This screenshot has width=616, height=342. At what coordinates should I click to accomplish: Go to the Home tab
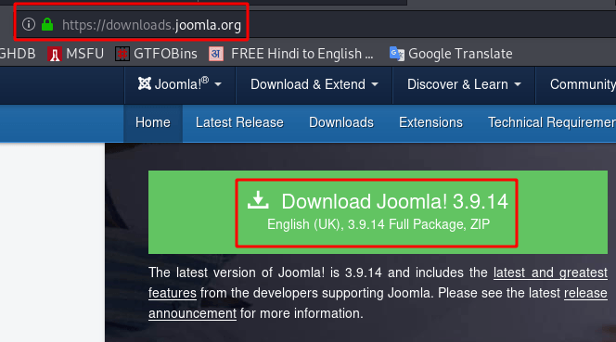pos(153,123)
